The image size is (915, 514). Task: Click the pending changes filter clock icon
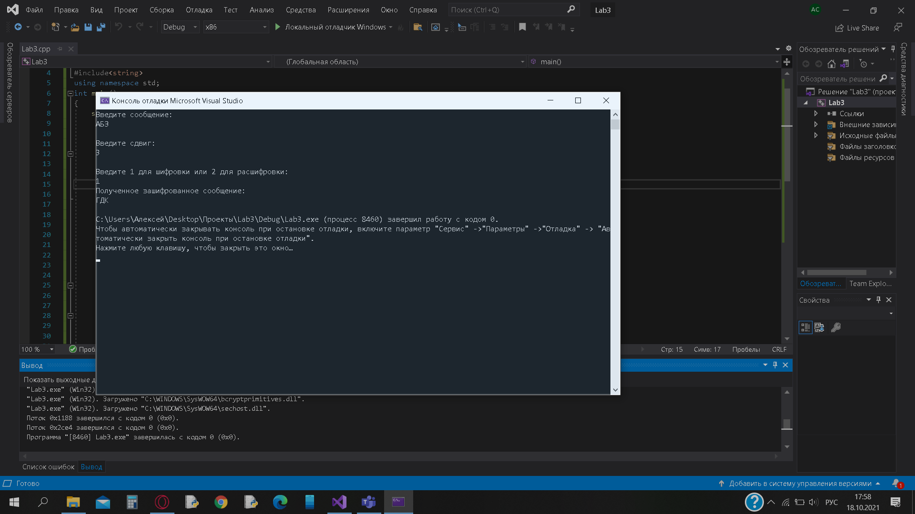[x=863, y=64]
